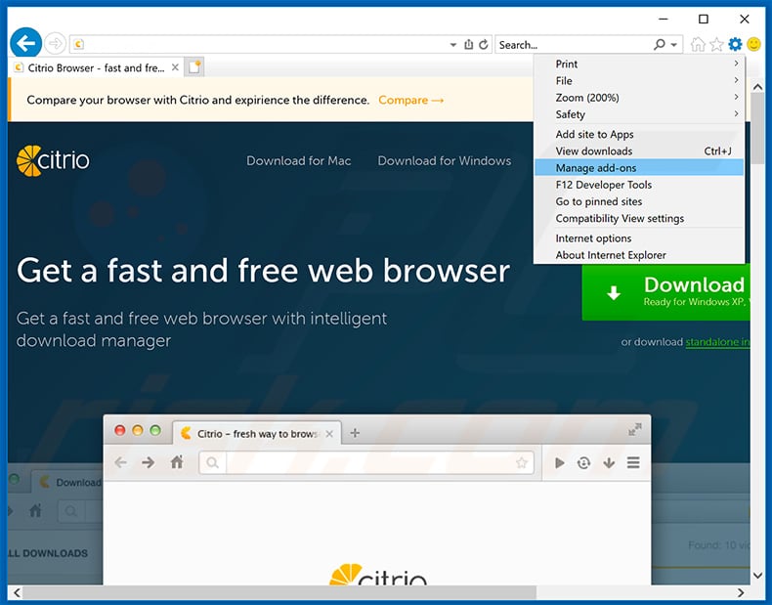Image resolution: width=772 pixels, height=605 pixels.
Task: Open Compatibility View settings
Action: point(639,218)
